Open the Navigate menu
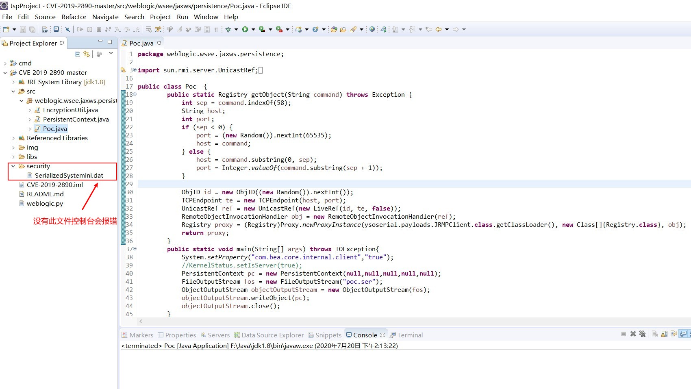 tap(105, 17)
